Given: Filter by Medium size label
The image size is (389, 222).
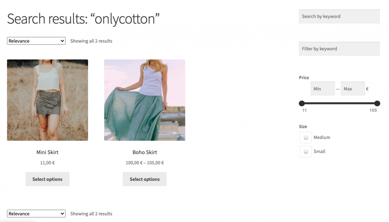Looking at the screenshot, I should (x=322, y=137).
